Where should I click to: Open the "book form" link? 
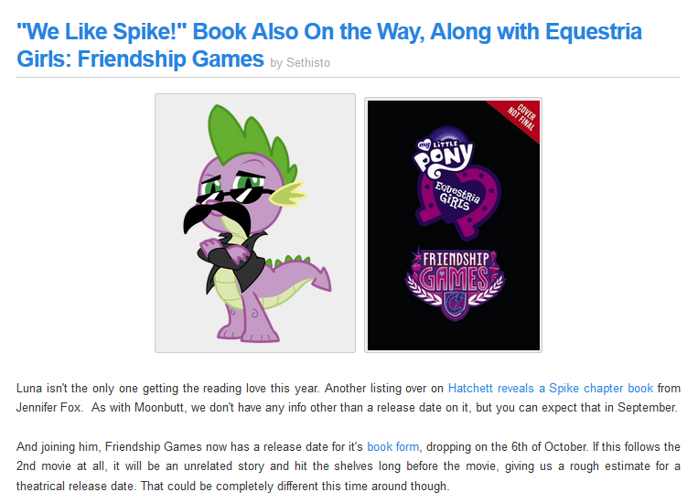coord(392,446)
